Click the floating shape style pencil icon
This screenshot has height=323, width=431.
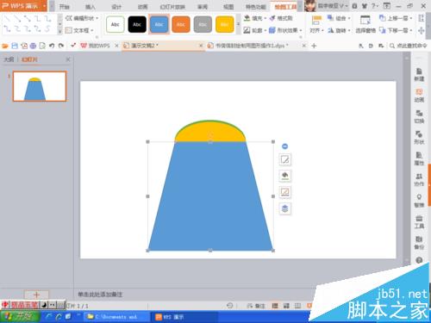pos(284,159)
